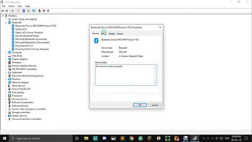Screen dimensions: 252x142
Task: Expand Universal Serial Bus controllers
Action: coord(6,119)
